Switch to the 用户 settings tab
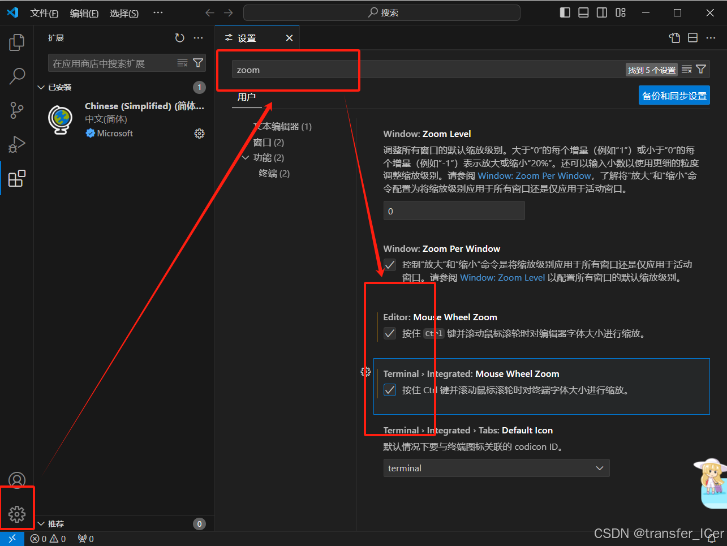Image resolution: width=727 pixels, height=546 pixels. tap(247, 97)
